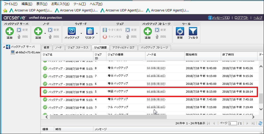Click node Modify (変更) button
This screenshot has width=264, height=134.
coord(54,30)
